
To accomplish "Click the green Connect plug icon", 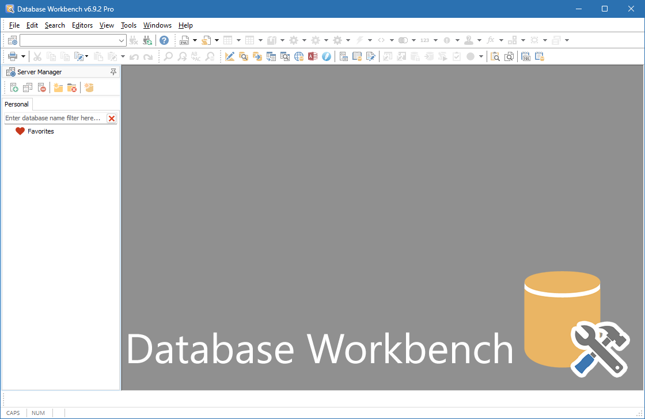I will 147,40.
